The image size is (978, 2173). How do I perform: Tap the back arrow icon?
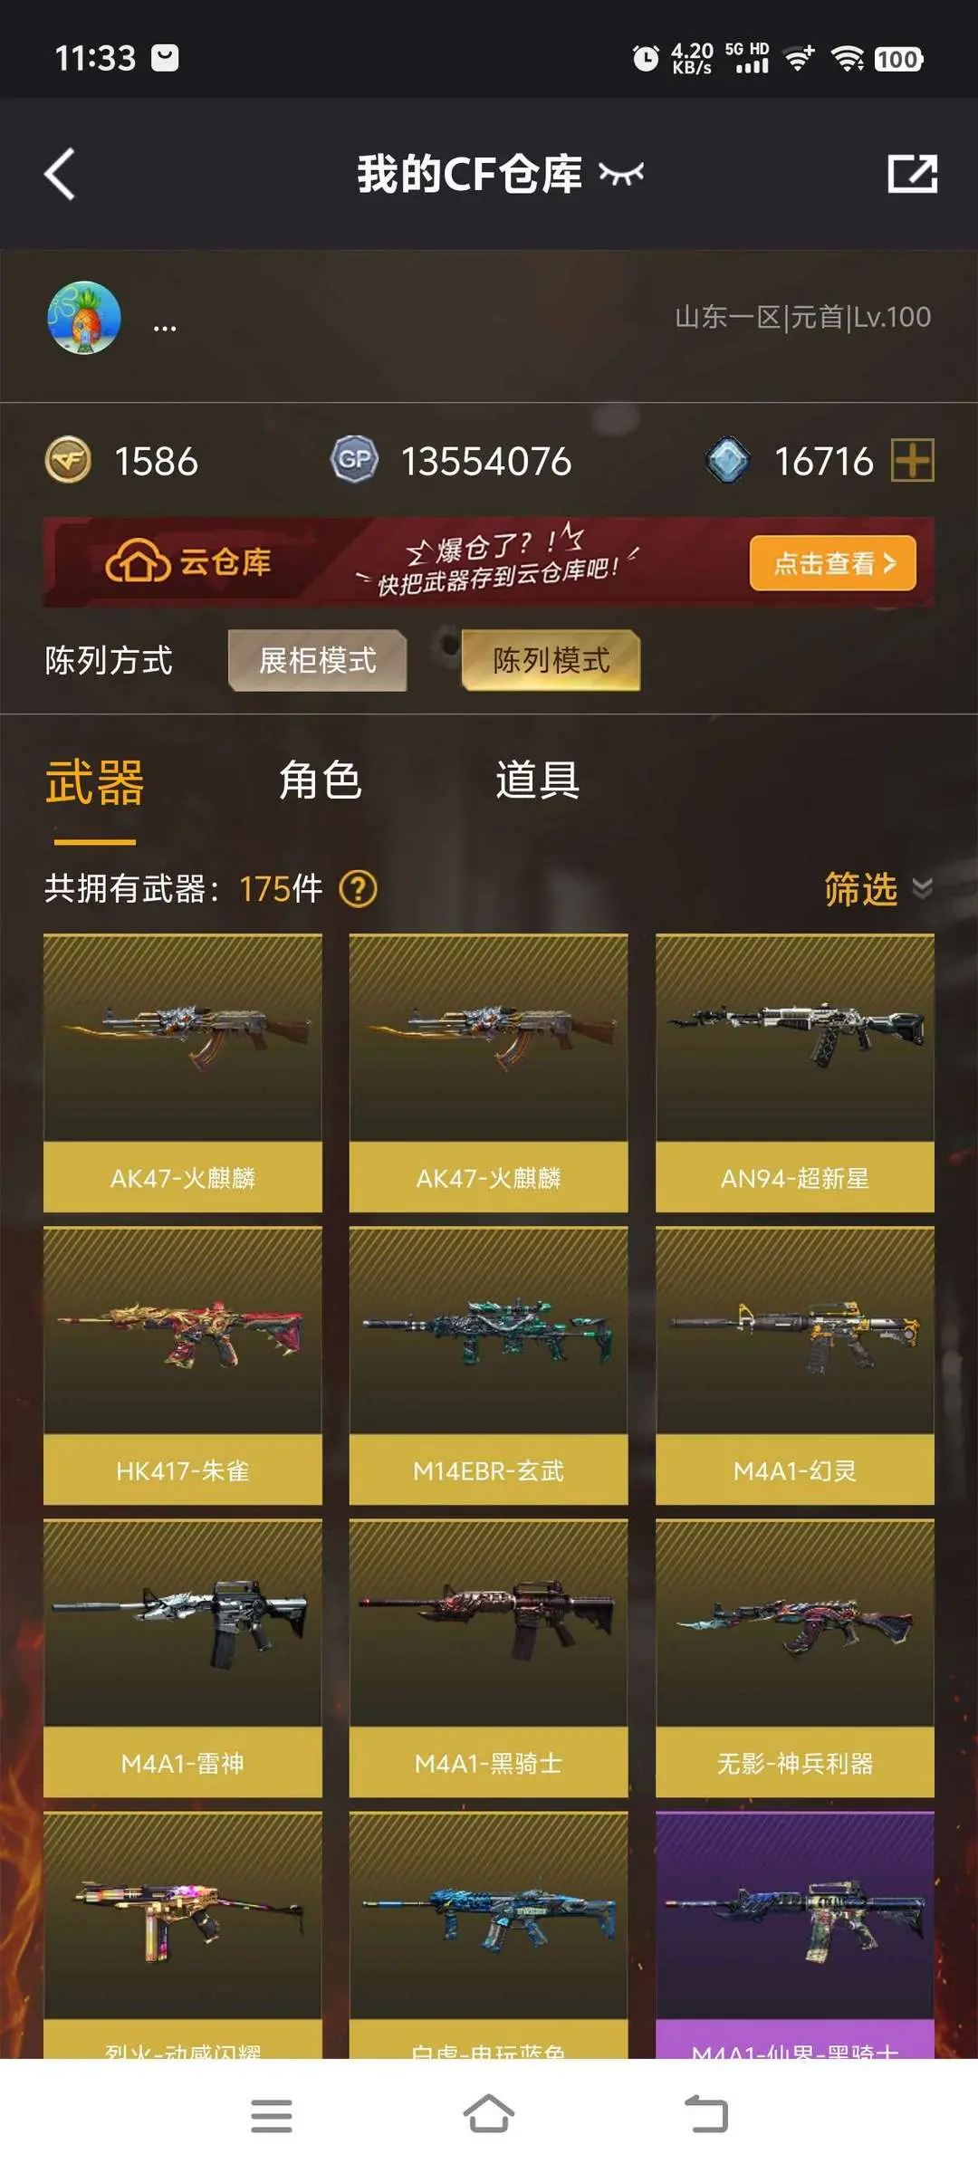60,174
